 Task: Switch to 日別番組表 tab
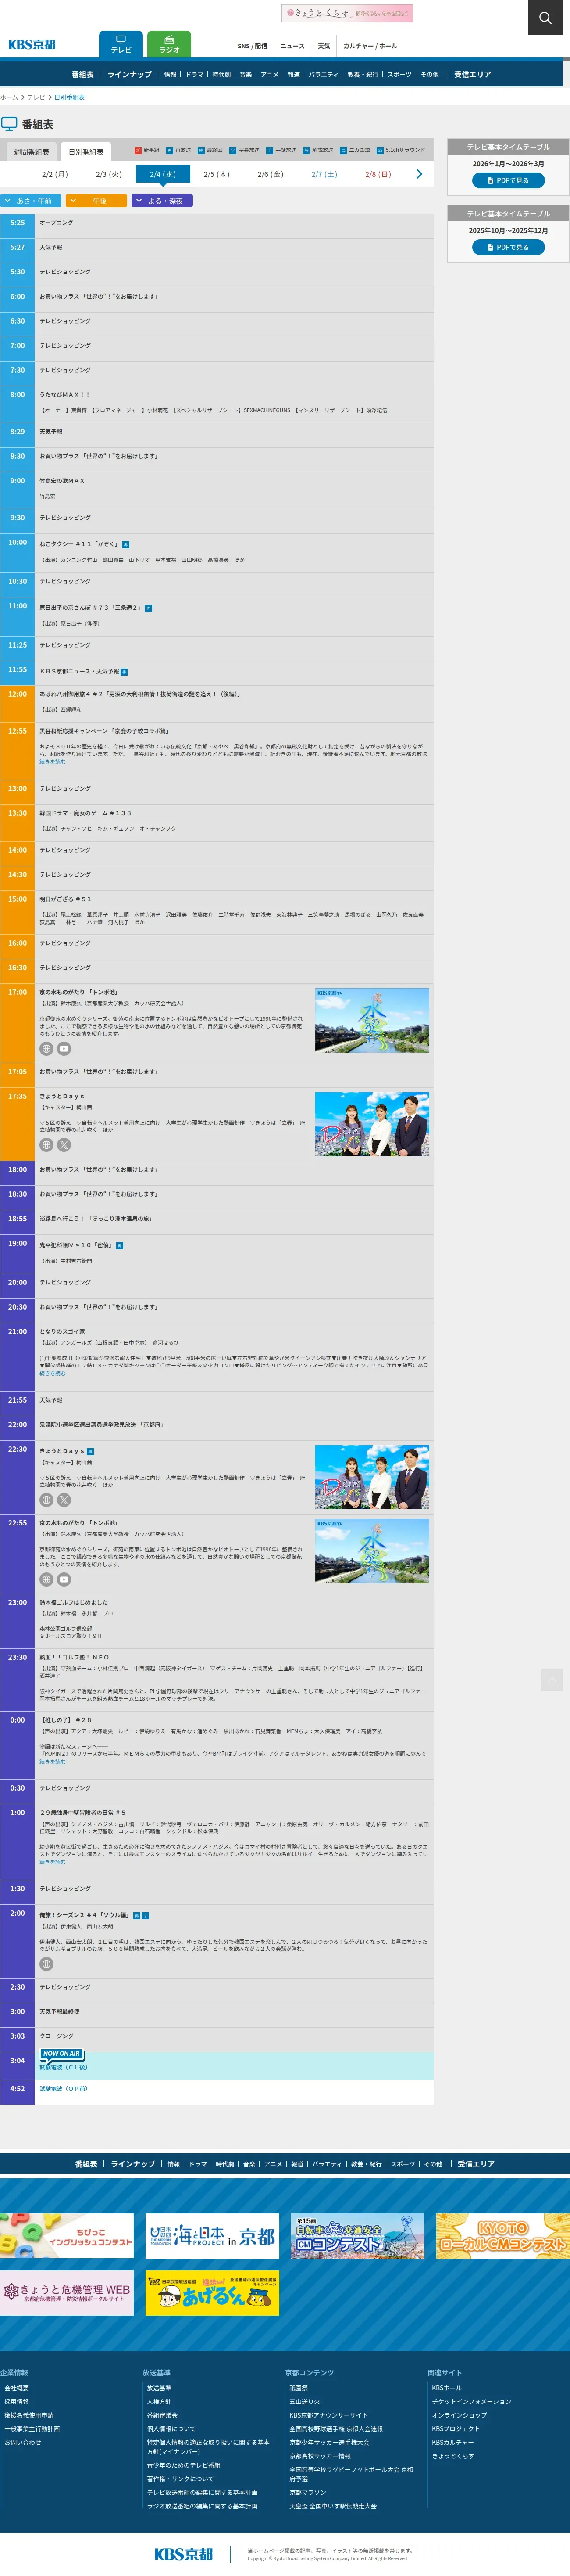click(x=86, y=152)
